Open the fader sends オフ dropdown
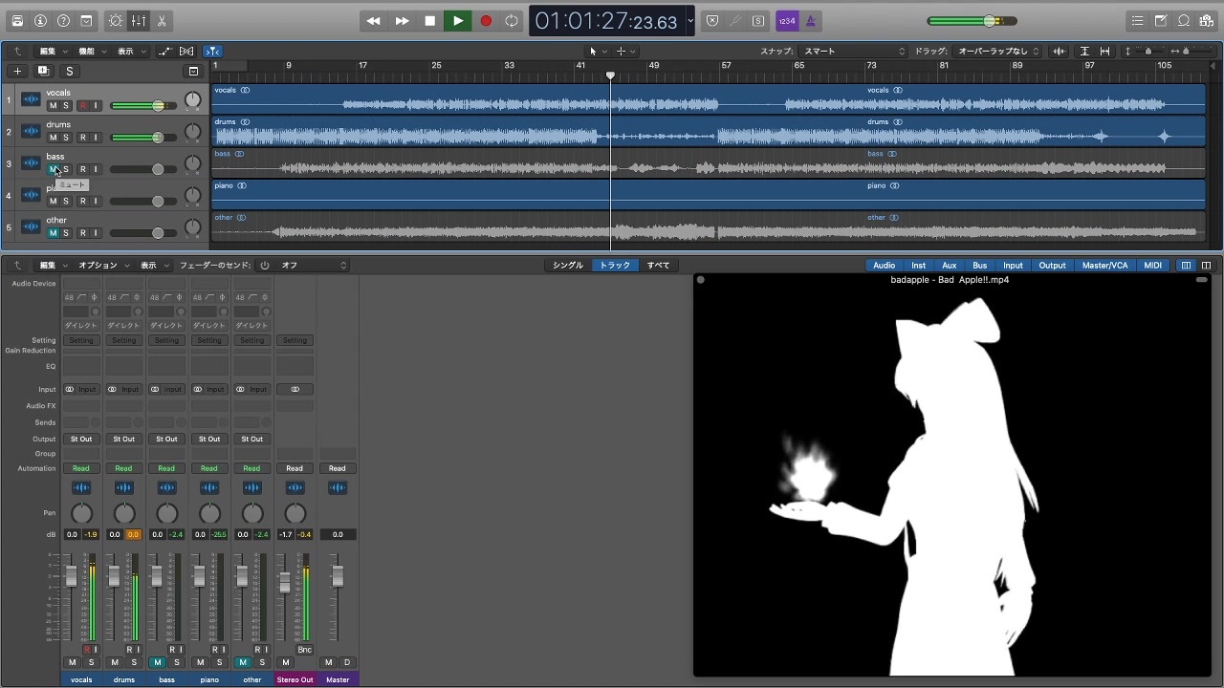This screenshot has width=1224, height=688. 315,265
